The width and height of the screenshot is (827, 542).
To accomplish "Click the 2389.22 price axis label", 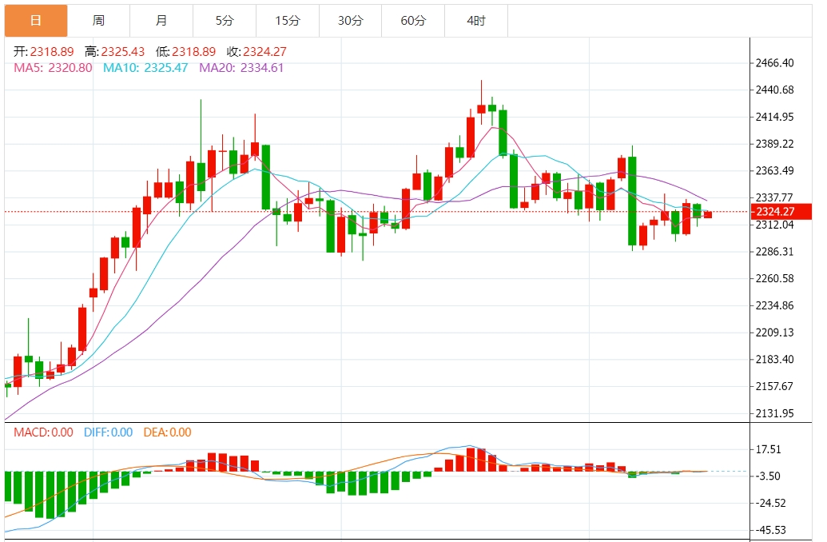I will click(x=774, y=144).
